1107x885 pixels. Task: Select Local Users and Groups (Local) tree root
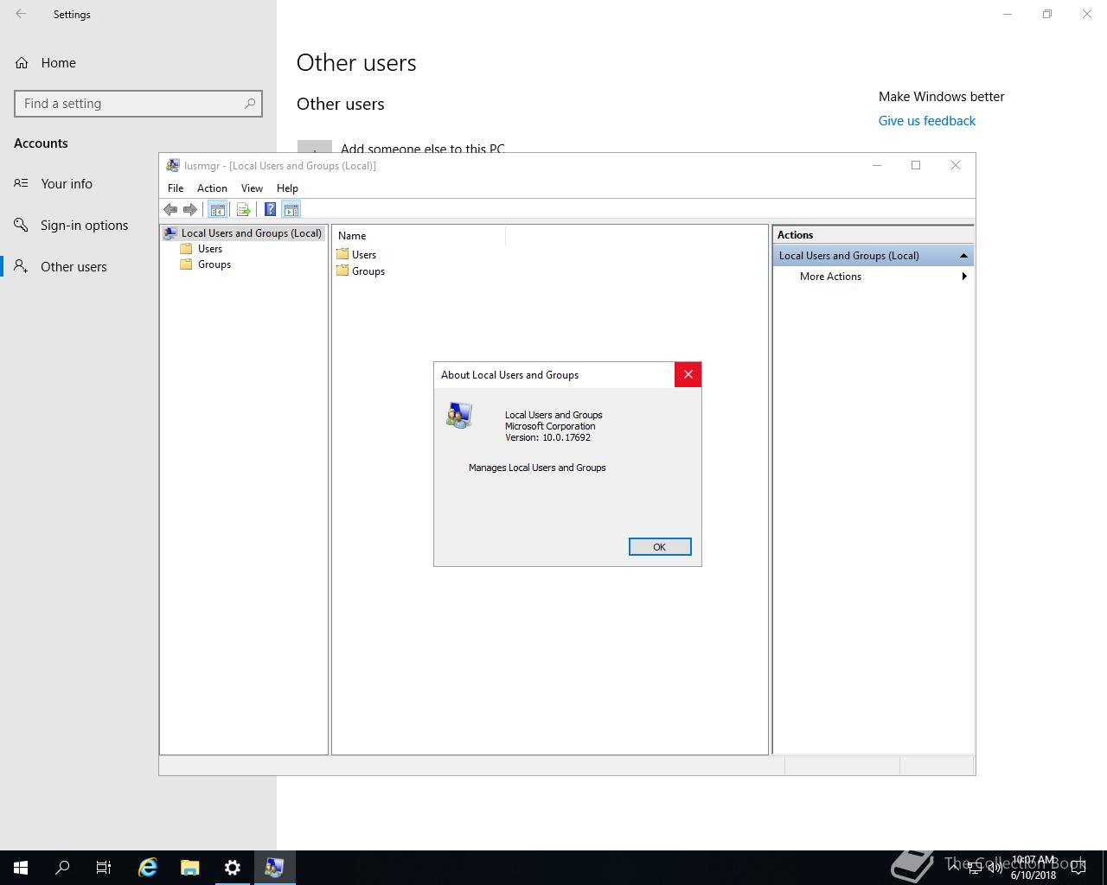click(x=251, y=233)
